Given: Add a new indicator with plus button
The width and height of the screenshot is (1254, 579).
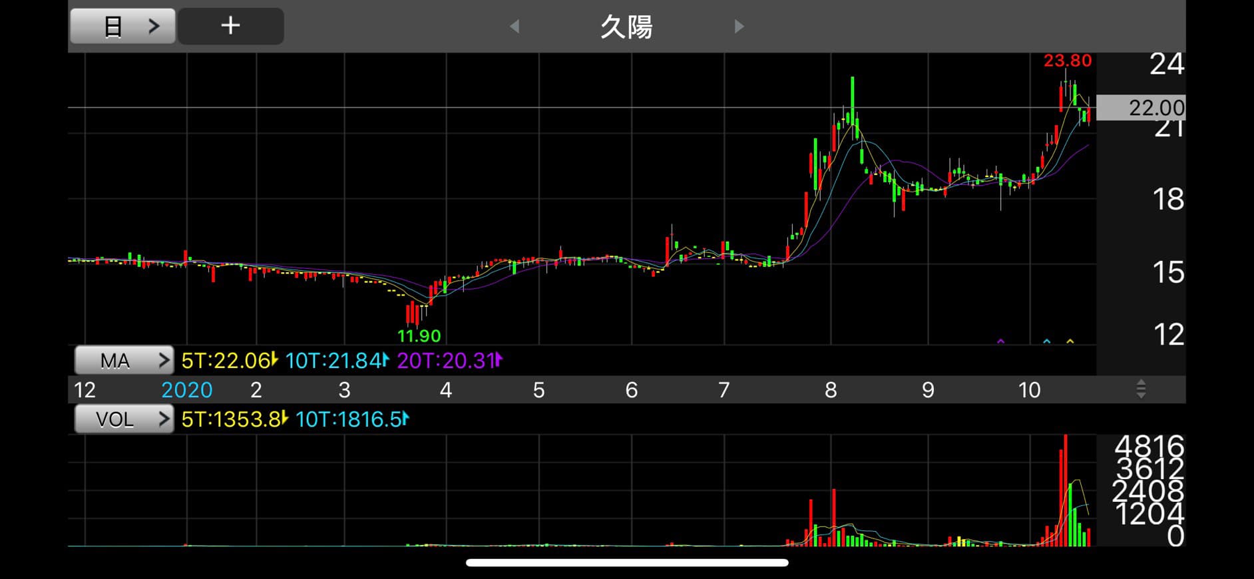Looking at the screenshot, I should click(231, 26).
